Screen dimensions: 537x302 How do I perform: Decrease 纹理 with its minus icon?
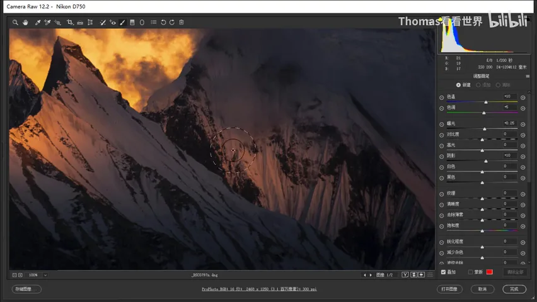(x=441, y=194)
